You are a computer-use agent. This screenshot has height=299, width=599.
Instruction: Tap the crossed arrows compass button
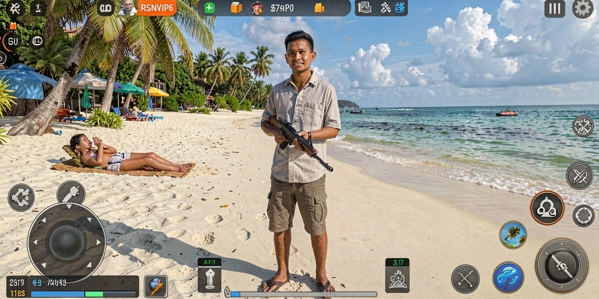click(583, 126)
